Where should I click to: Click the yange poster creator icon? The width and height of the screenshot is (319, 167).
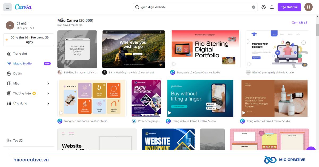point(134,121)
